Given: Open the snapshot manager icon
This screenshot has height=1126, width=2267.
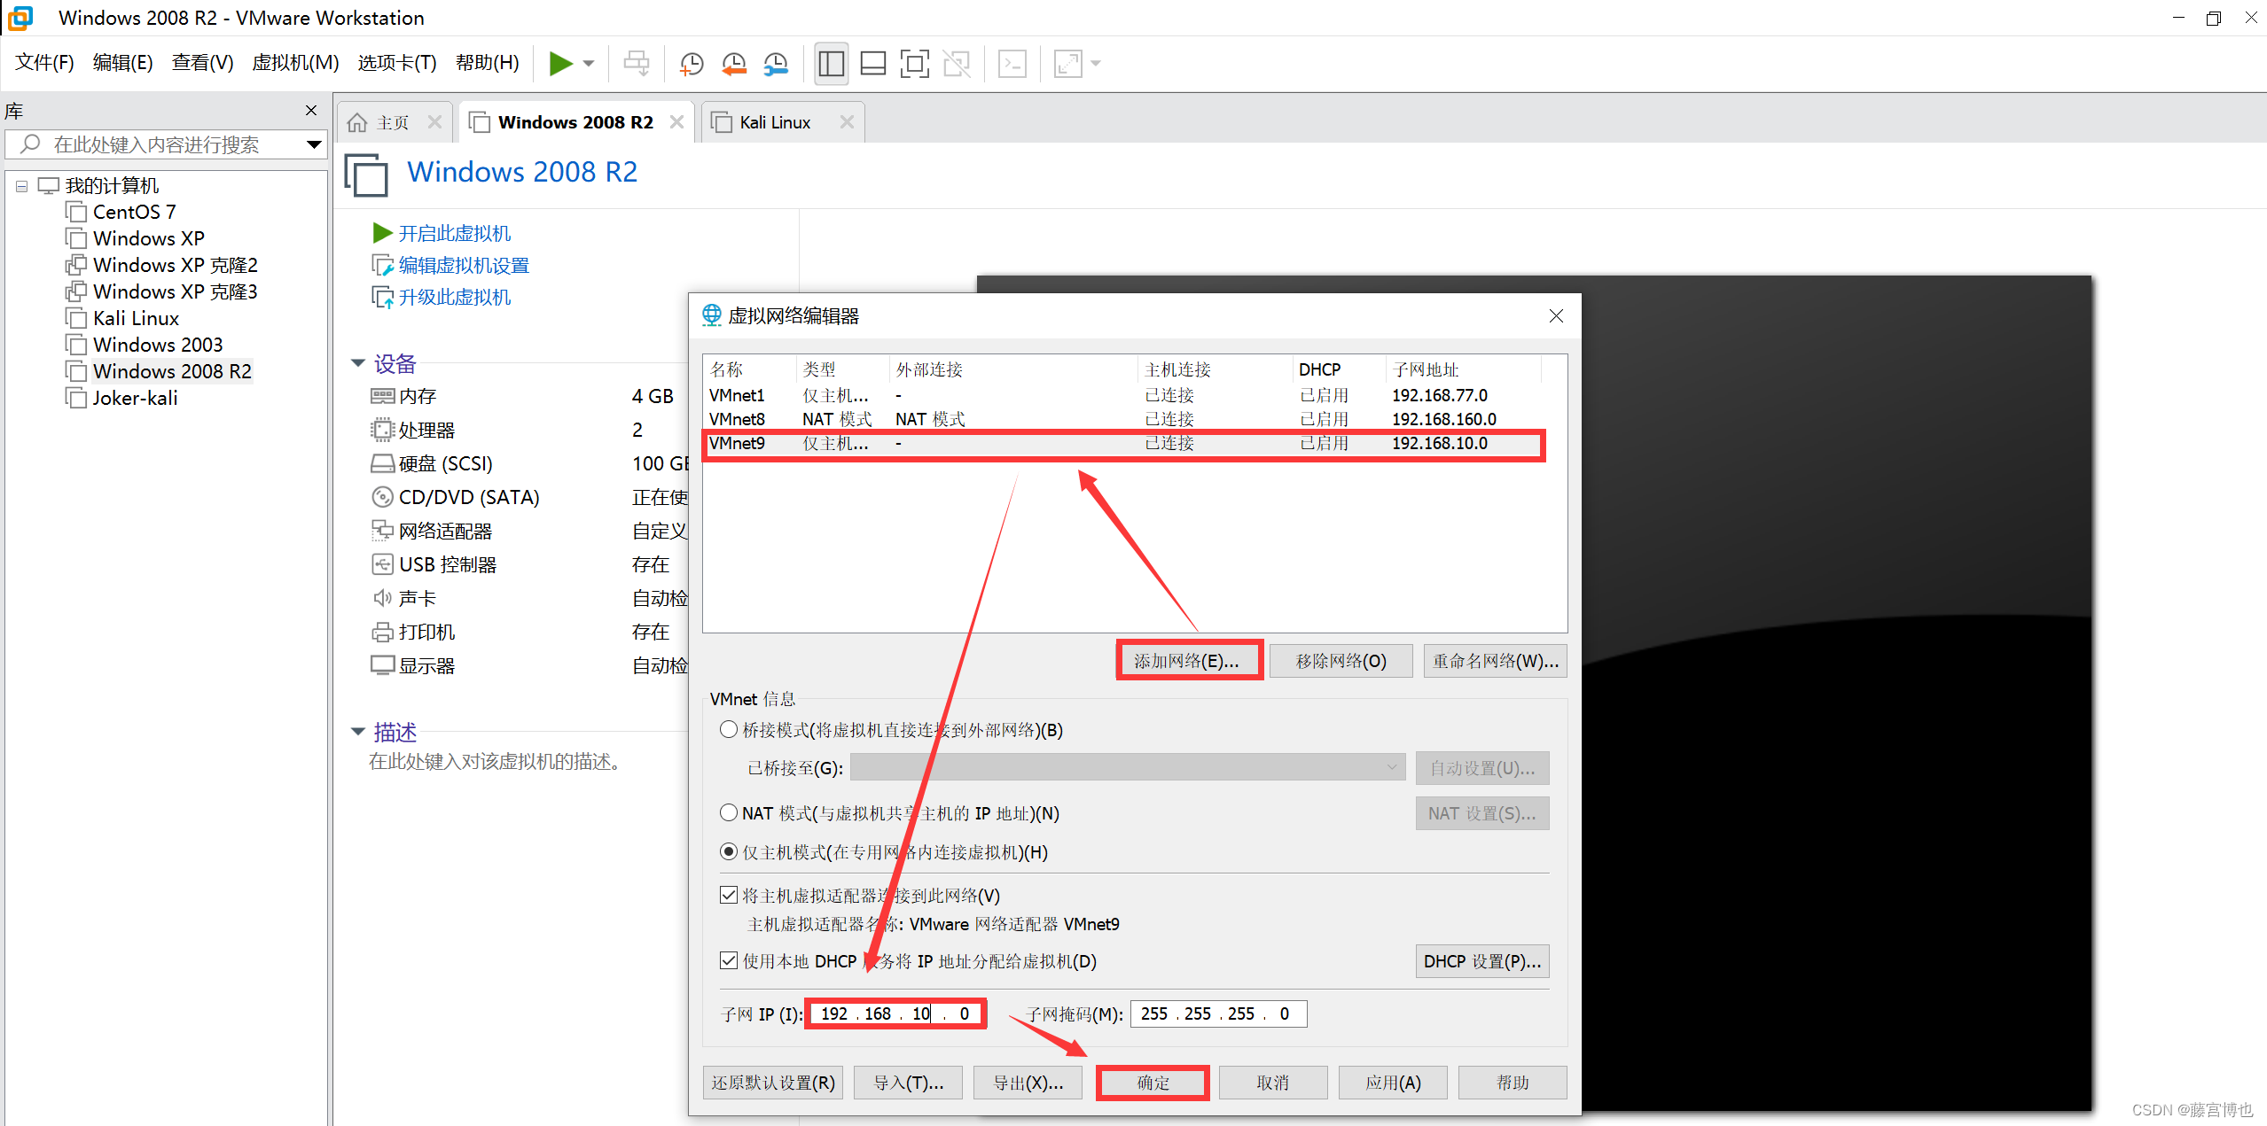Looking at the screenshot, I should click(x=776, y=64).
